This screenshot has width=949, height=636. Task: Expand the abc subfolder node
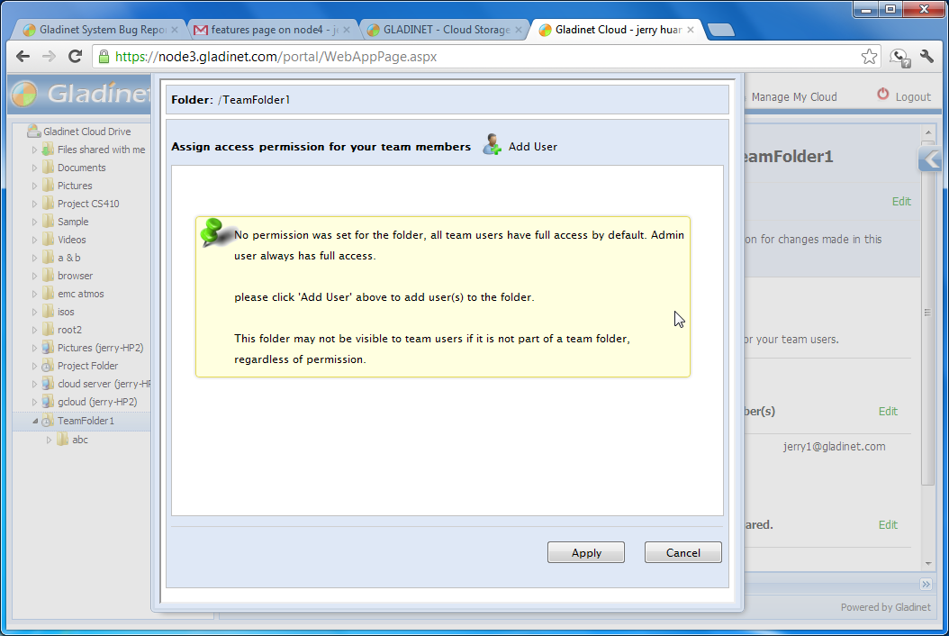[x=49, y=440]
